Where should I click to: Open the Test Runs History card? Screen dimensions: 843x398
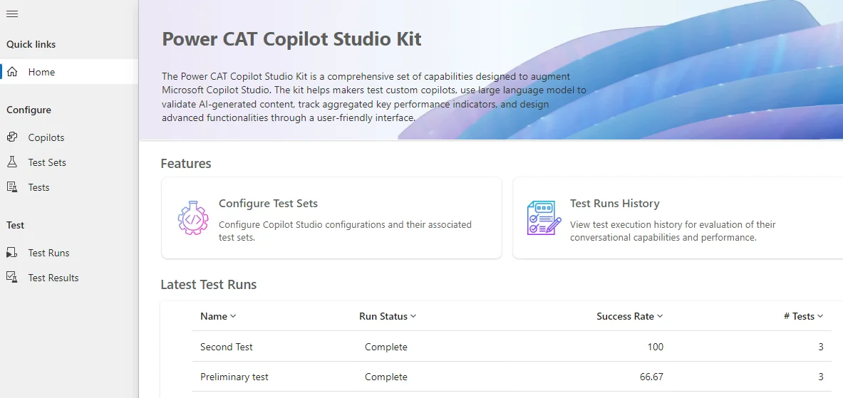pyautogui.click(x=677, y=217)
